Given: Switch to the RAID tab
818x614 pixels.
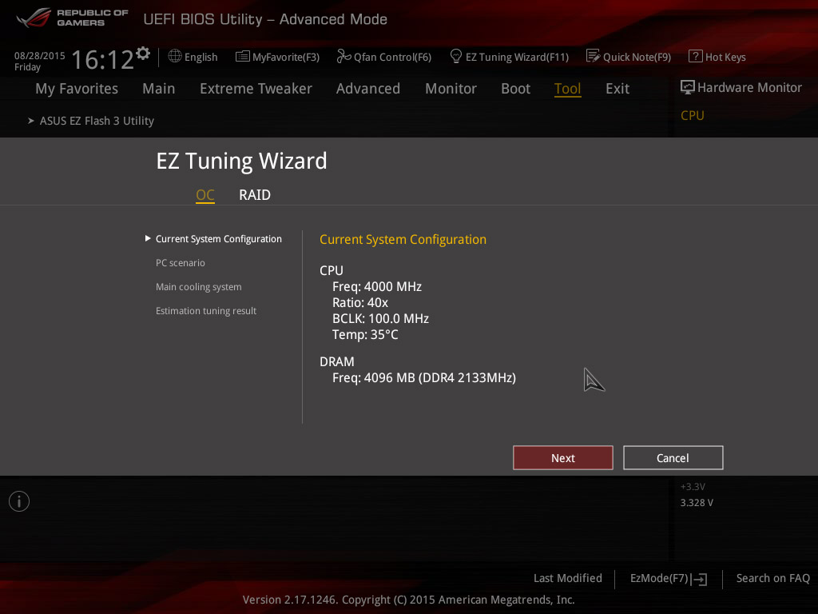Looking at the screenshot, I should 255,195.
